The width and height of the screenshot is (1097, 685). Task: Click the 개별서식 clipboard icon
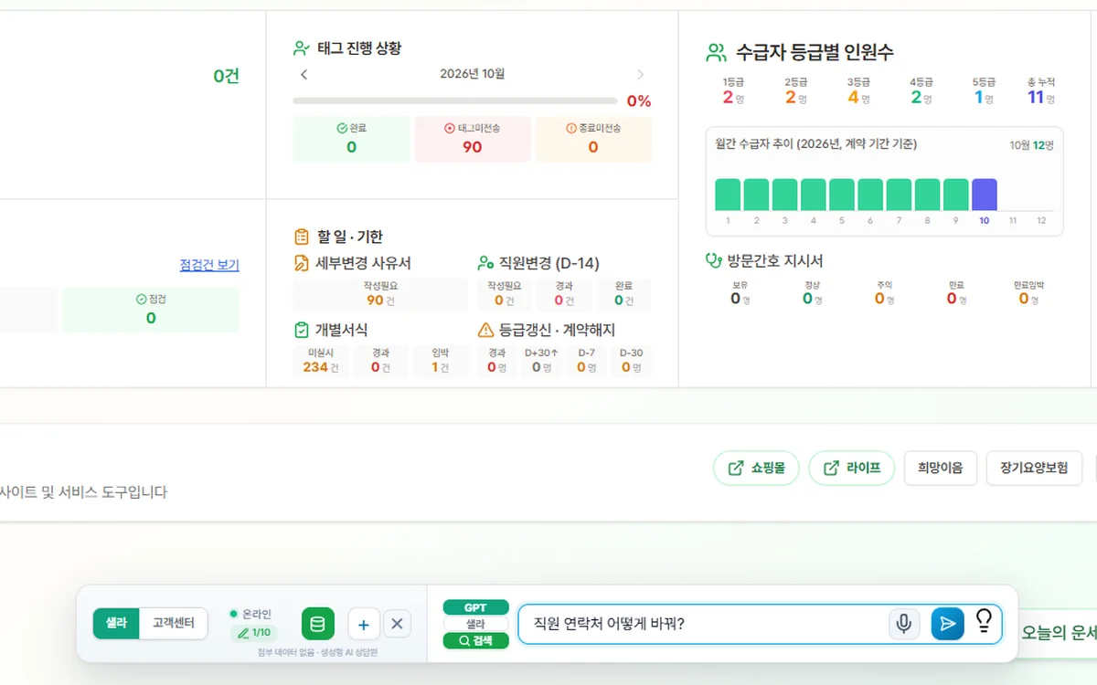click(302, 330)
